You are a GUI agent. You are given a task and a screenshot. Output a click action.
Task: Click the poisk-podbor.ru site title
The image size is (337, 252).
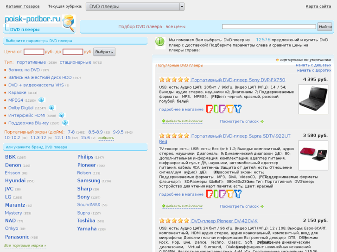32,19
